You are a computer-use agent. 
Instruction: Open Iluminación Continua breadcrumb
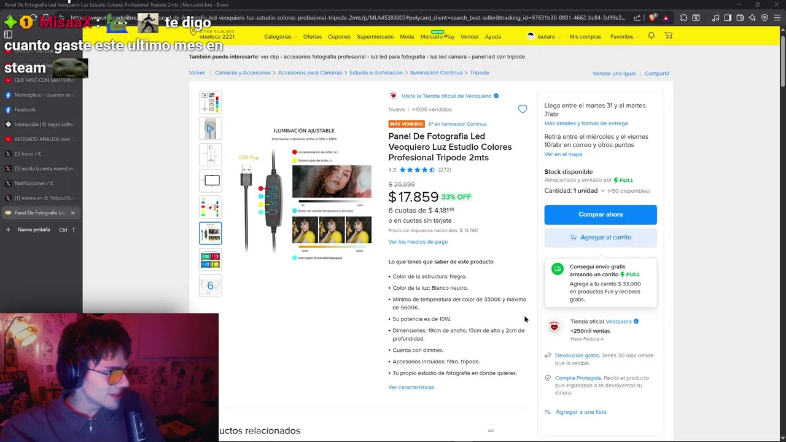(437, 72)
